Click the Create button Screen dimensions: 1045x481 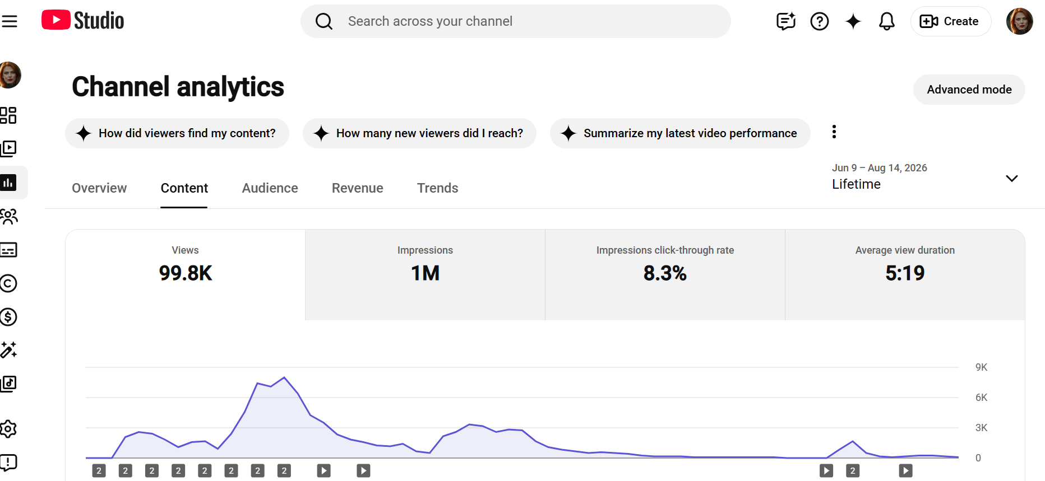tap(951, 21)
